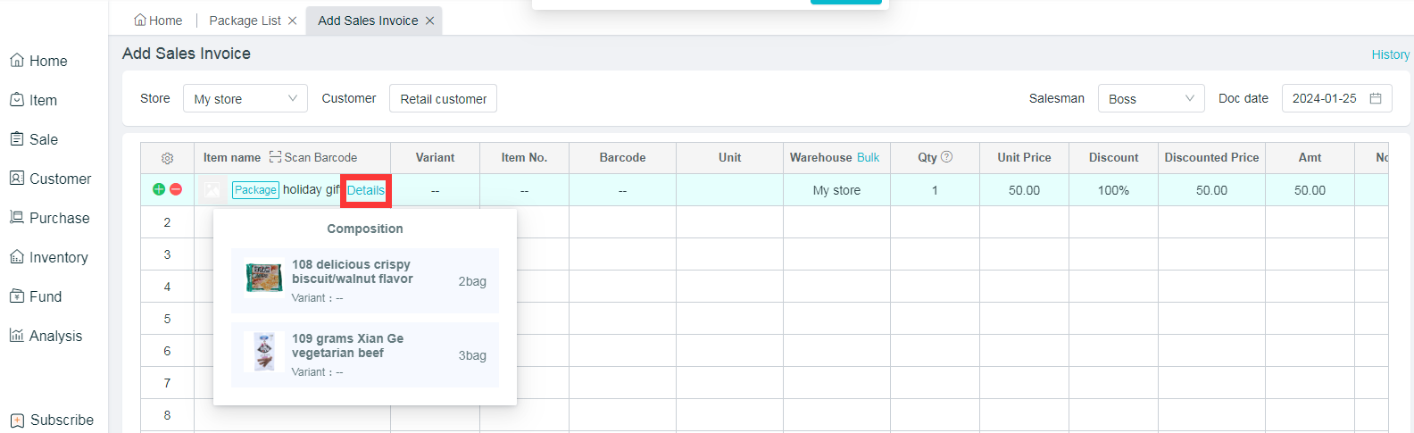The image size is (1414, 433).
Task: Switch to the Package List tab
Action: click(245, 21)
